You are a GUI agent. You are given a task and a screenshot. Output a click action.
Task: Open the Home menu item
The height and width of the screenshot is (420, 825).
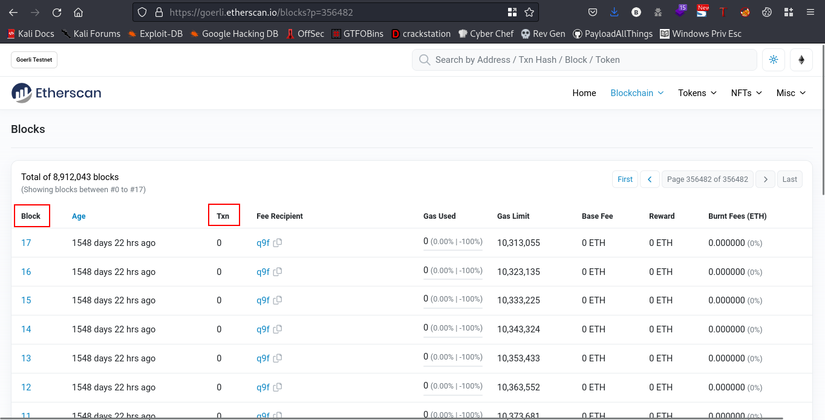(584, 93)
